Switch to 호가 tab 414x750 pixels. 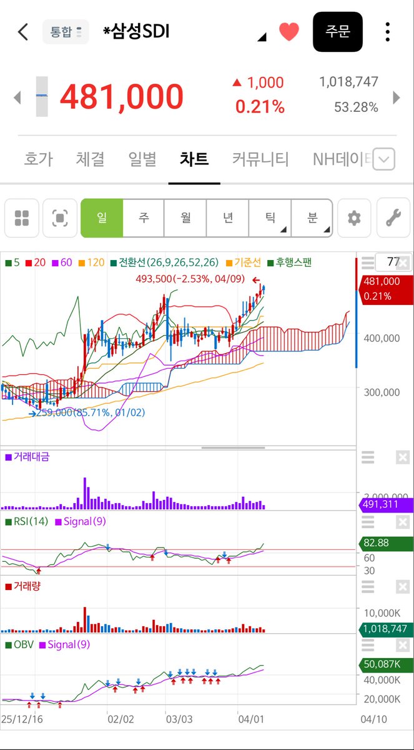(38, 159)
